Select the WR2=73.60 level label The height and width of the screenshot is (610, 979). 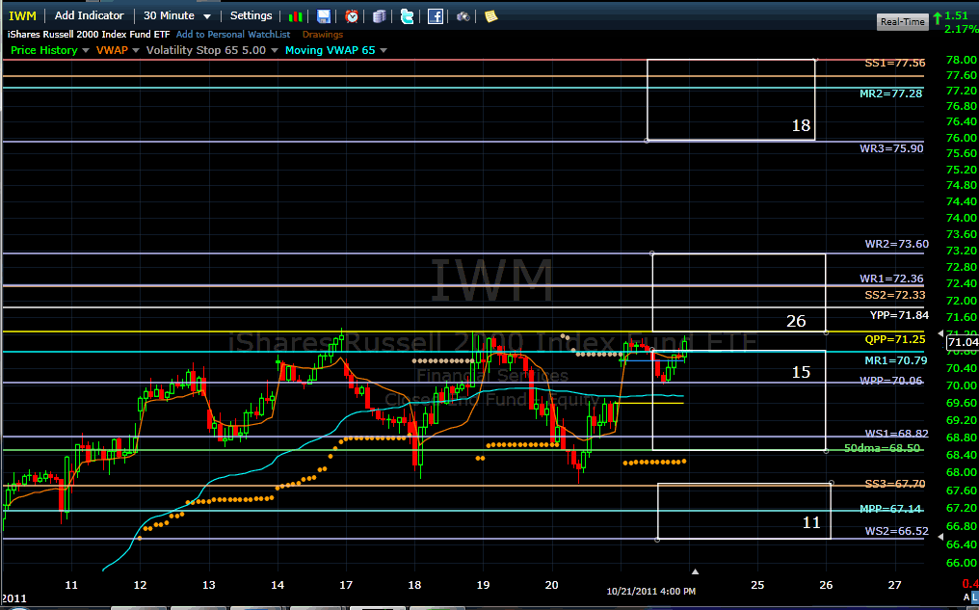click(896, 244)
